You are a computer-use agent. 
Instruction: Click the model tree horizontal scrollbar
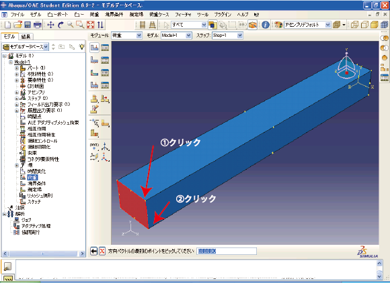[x=43, y=253]
